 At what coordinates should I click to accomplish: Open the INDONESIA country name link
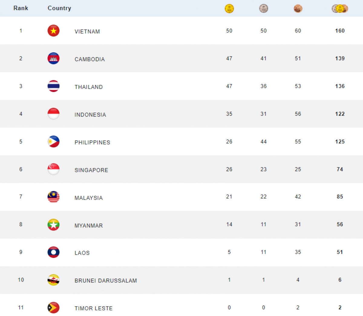[90, 115]
